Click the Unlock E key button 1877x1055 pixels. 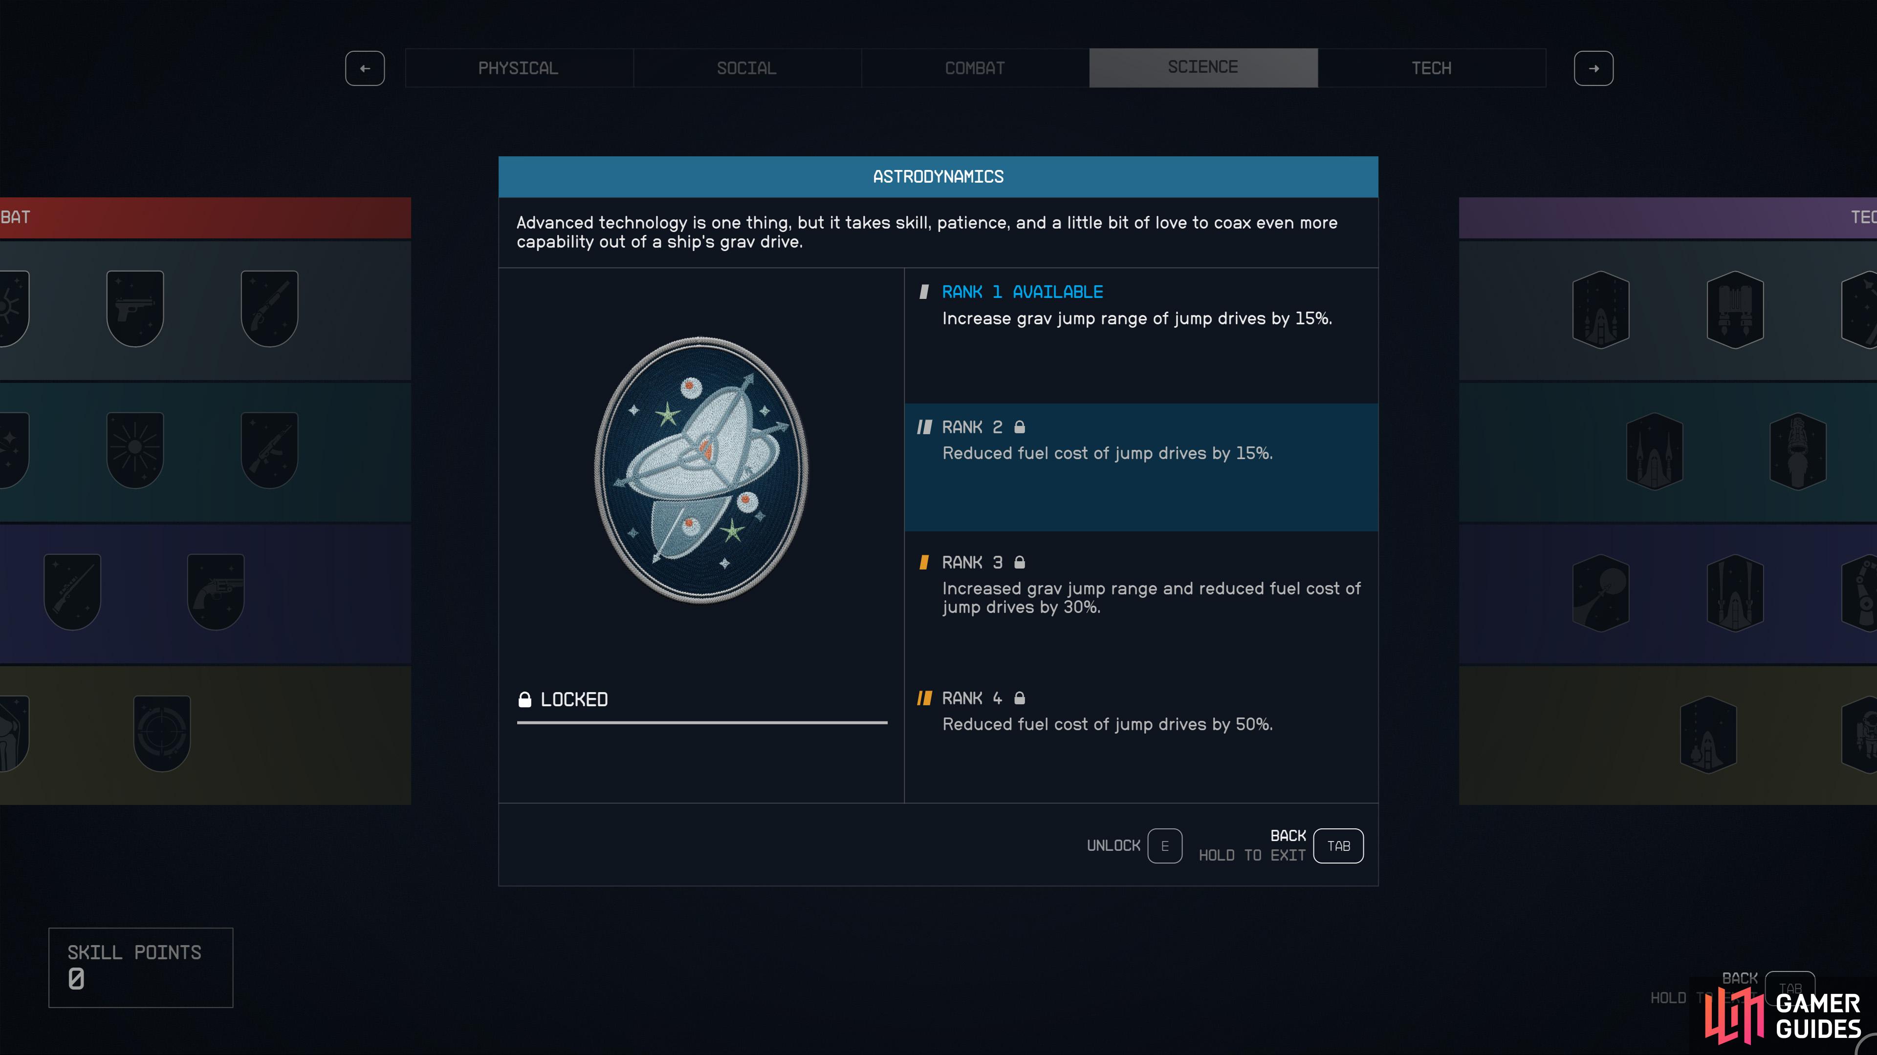coord(1164,846)
